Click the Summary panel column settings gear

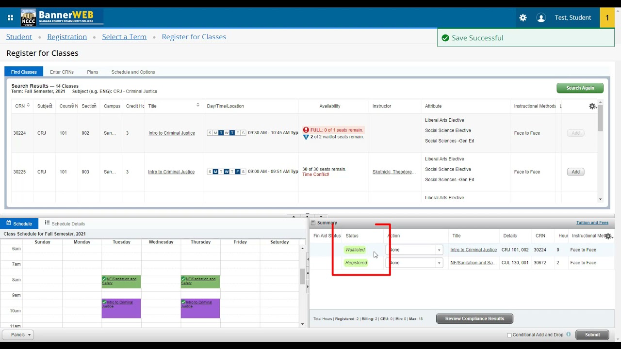point(608,236)
